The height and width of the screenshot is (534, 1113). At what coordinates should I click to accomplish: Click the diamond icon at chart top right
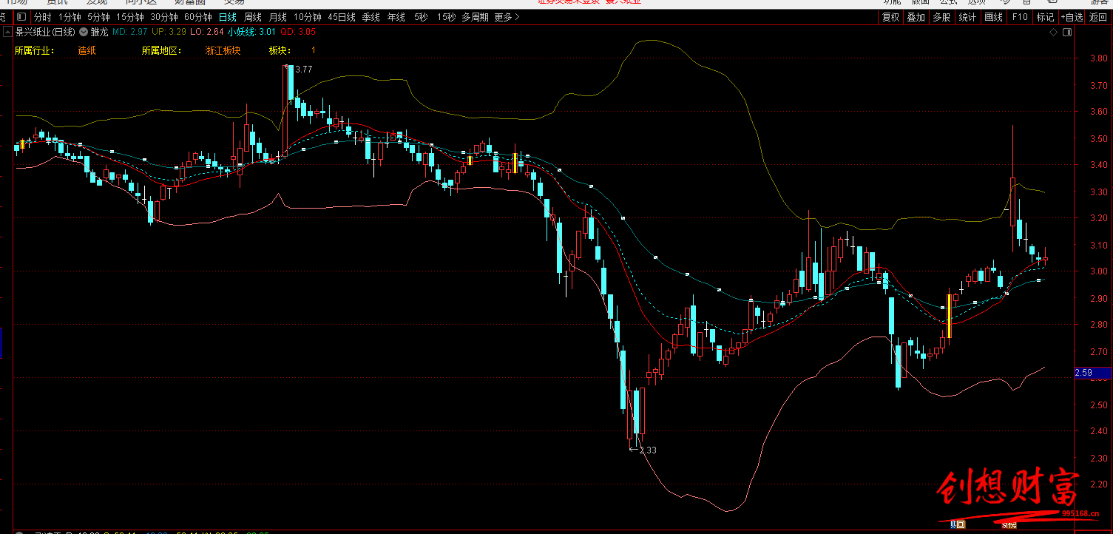coord(1053,33)
